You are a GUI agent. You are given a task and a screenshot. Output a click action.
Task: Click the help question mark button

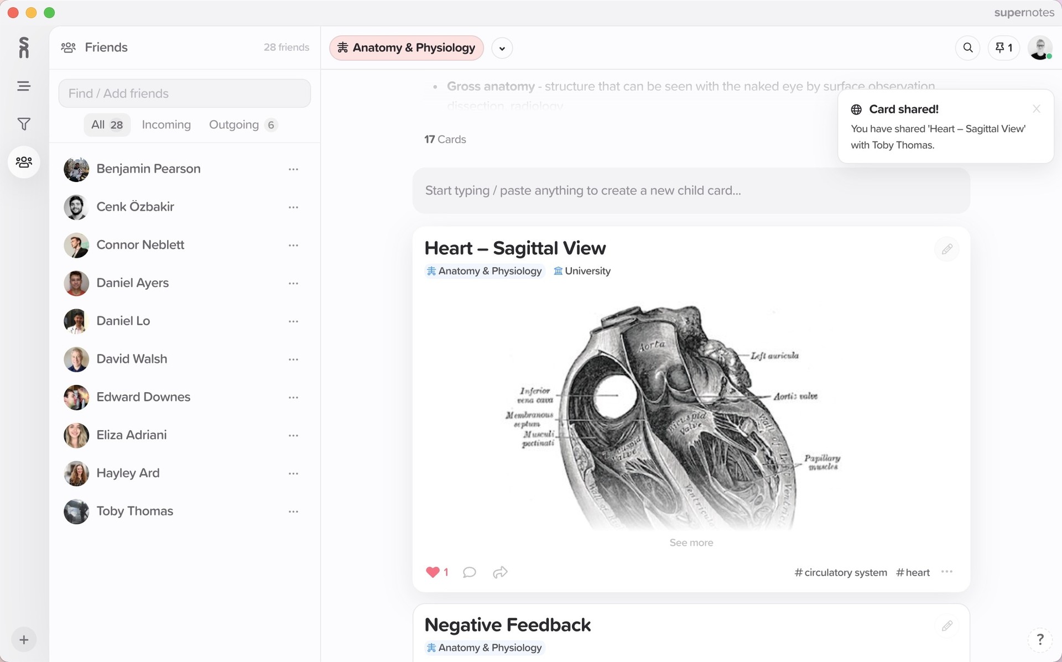[1040, 639]
